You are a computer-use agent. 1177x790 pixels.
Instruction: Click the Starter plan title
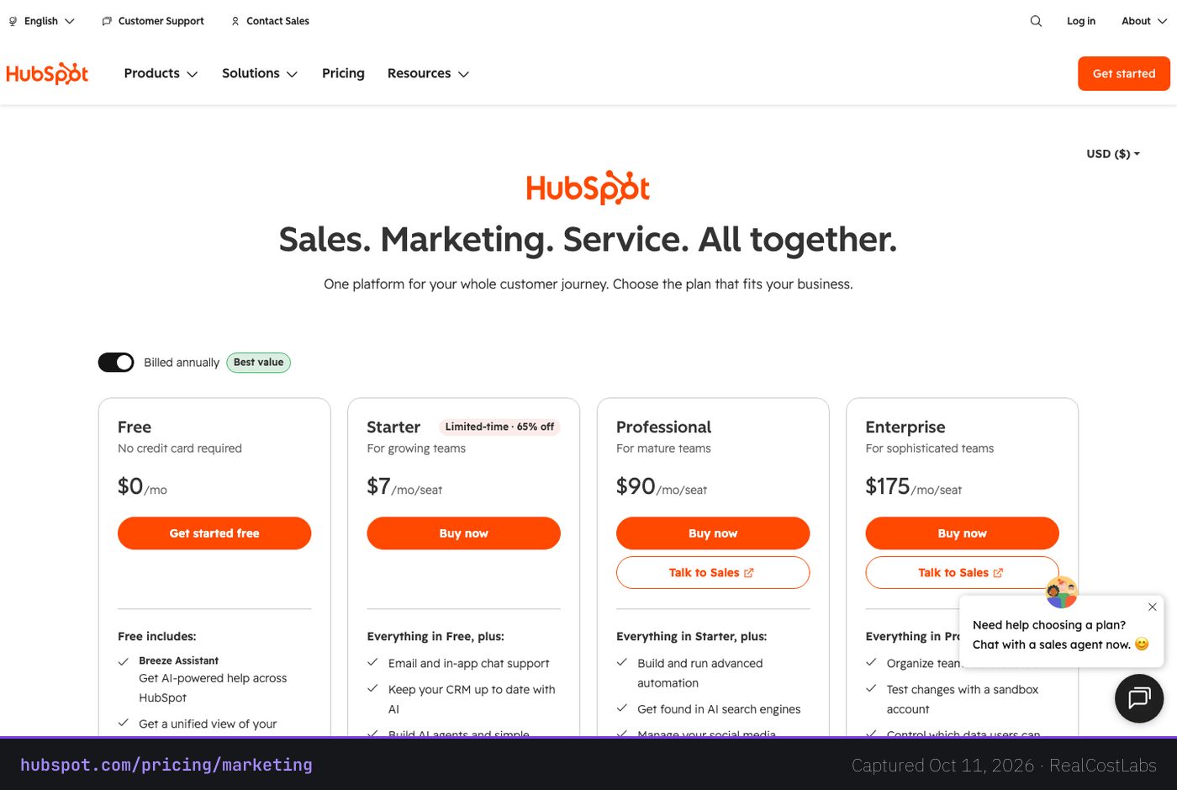click(393, 427)
